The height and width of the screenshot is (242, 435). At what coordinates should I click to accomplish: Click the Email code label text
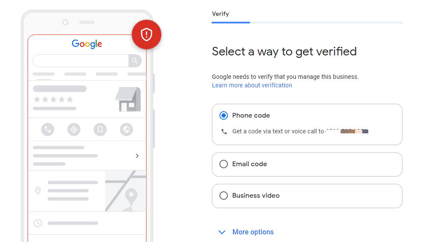point(250,164)
